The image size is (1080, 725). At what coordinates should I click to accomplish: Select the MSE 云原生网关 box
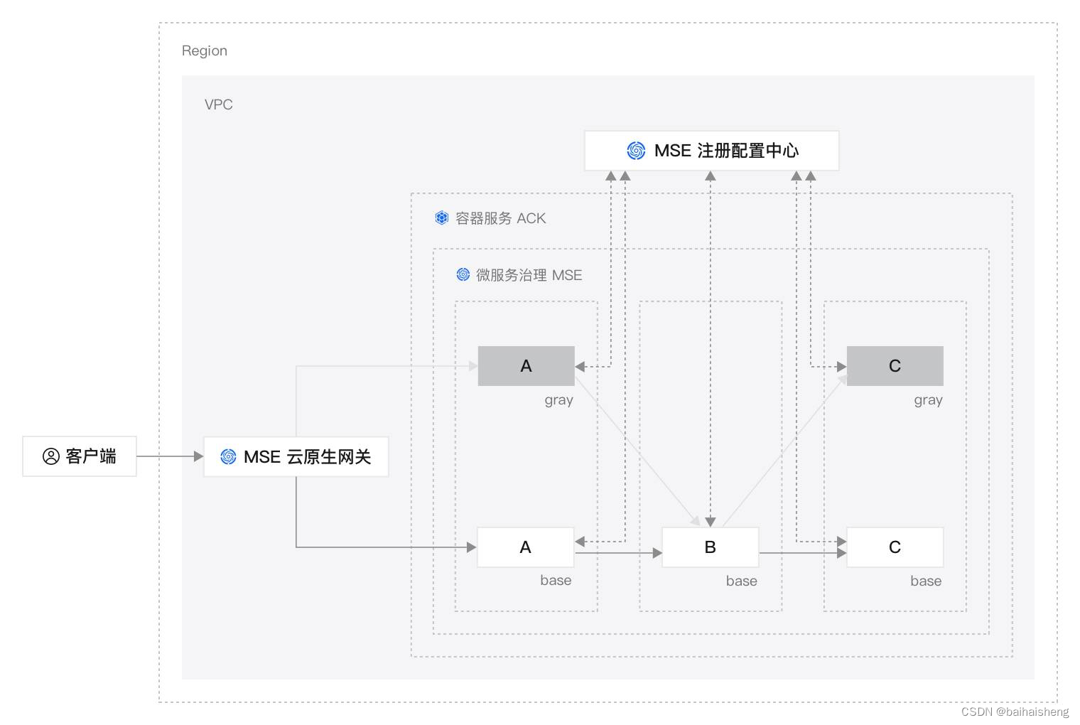tap(296, 456)
